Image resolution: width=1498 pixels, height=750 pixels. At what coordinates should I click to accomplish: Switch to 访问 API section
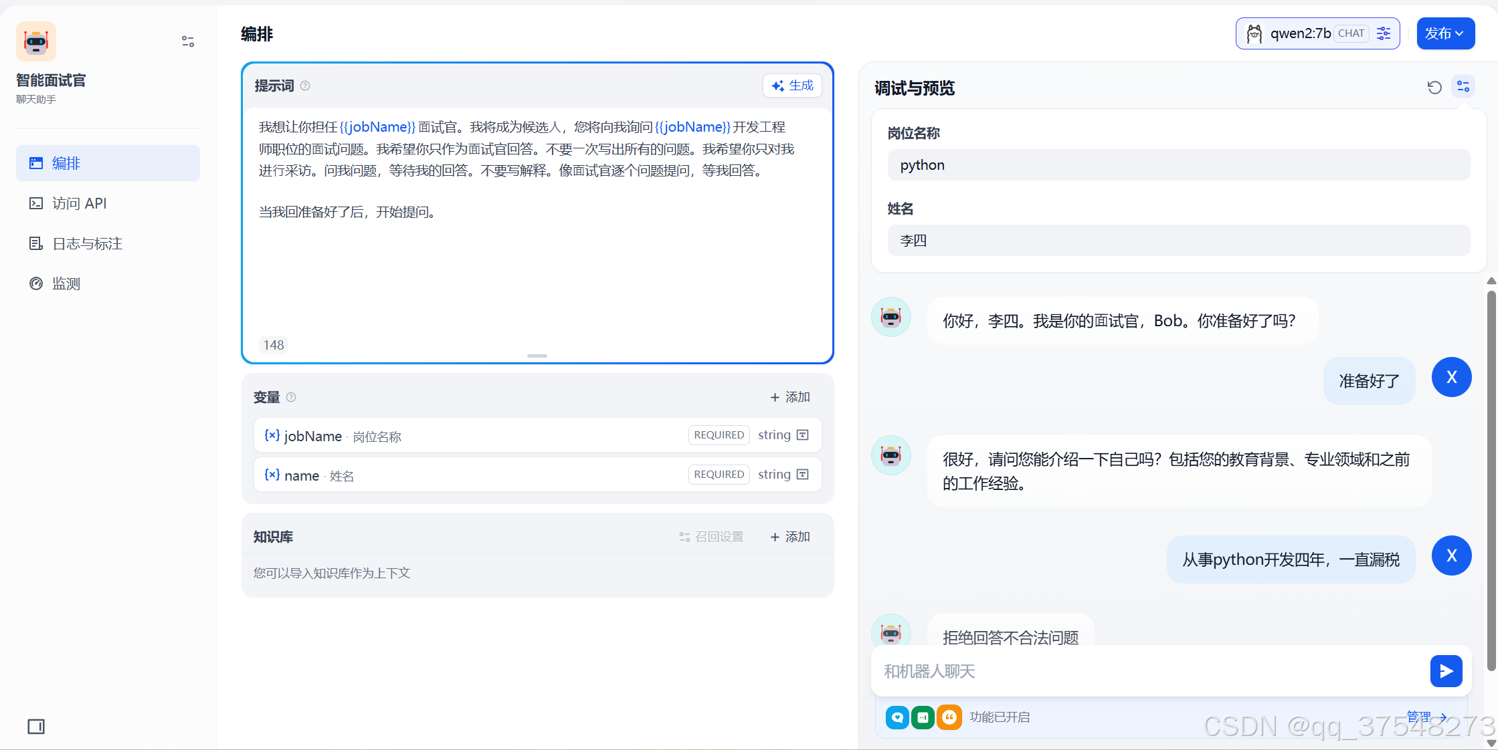(x=80, y=203)
